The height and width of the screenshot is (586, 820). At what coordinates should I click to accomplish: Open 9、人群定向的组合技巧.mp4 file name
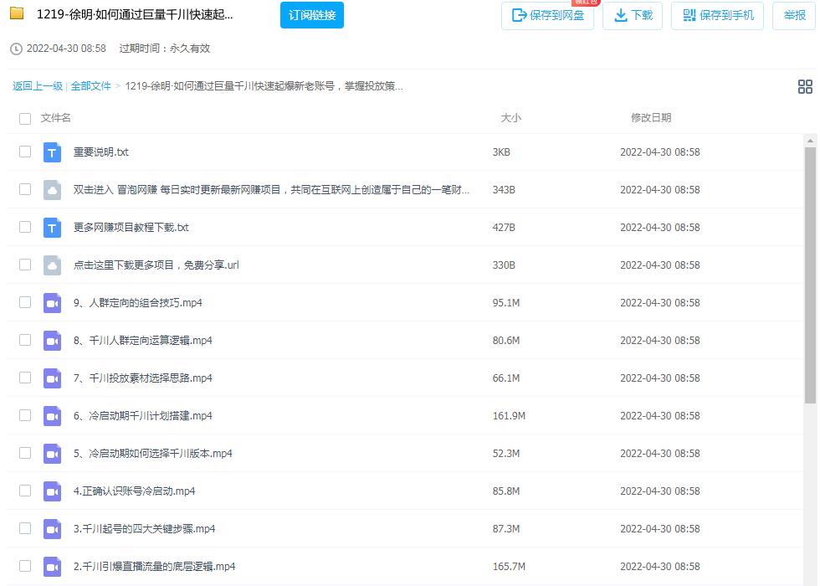pos(137,303)
